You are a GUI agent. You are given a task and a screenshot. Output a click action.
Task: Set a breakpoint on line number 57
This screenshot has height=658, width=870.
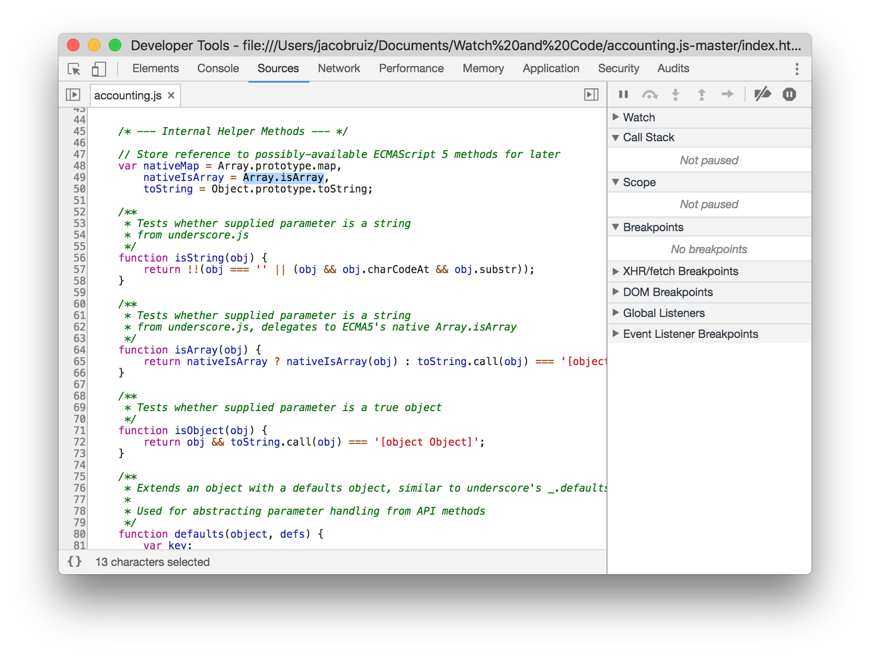79,269
